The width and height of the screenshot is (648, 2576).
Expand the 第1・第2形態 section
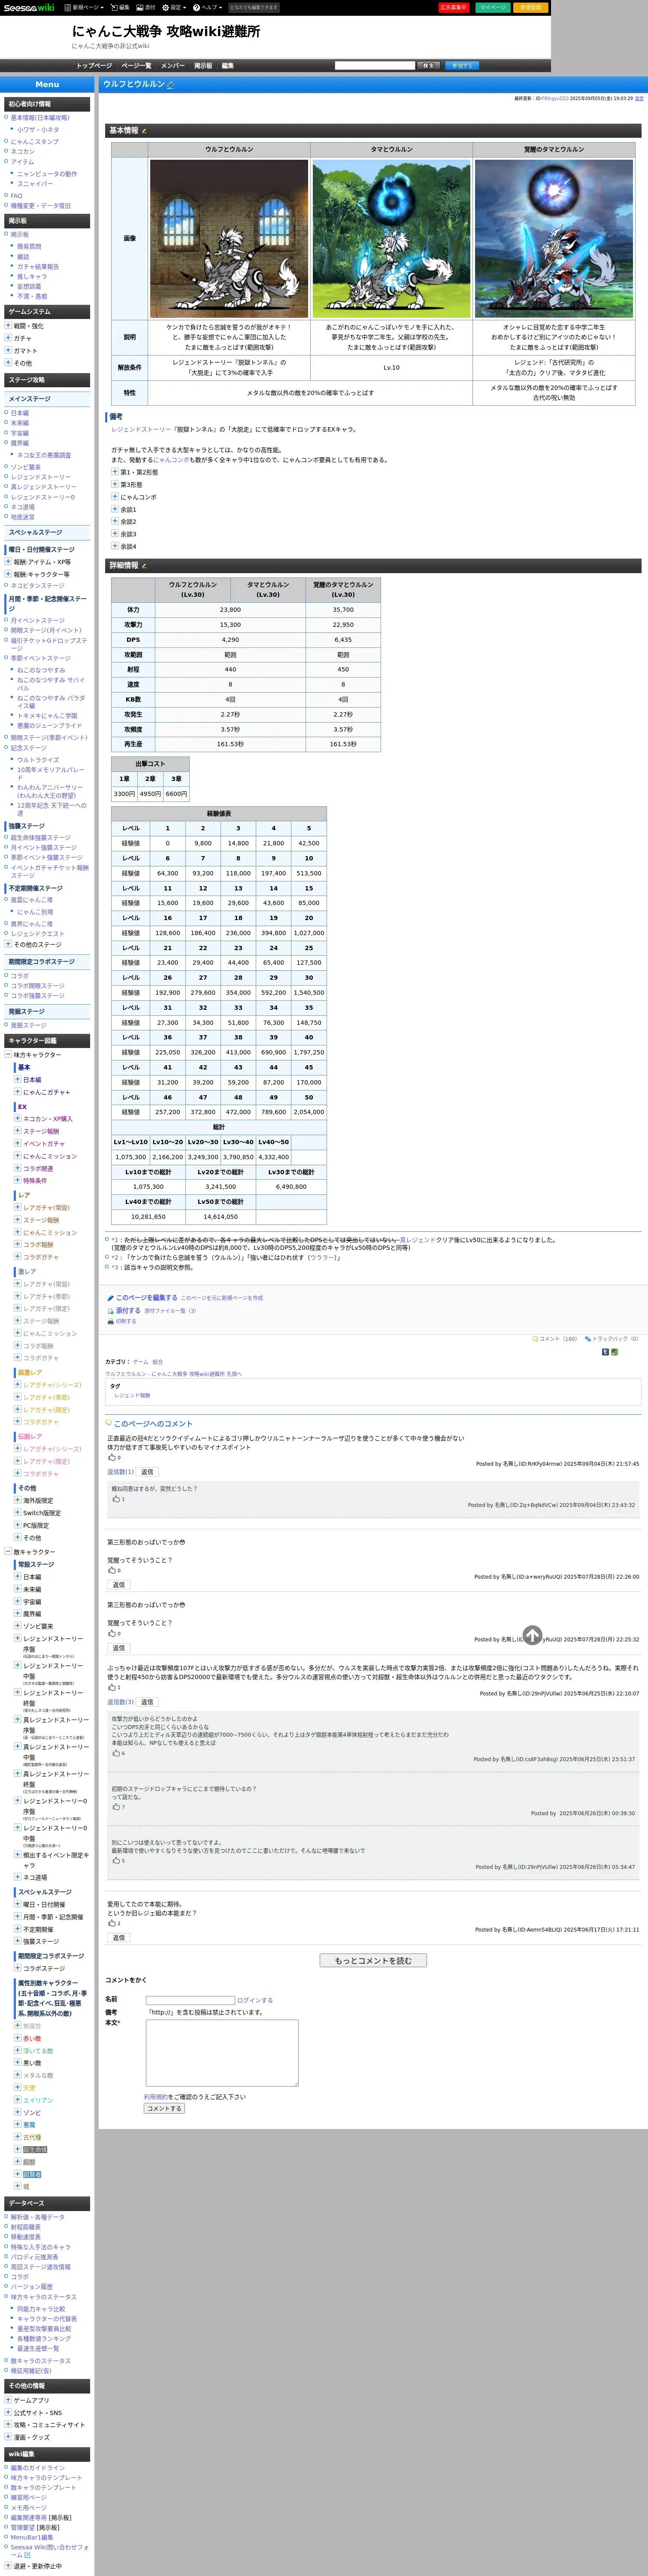(115, 472)
